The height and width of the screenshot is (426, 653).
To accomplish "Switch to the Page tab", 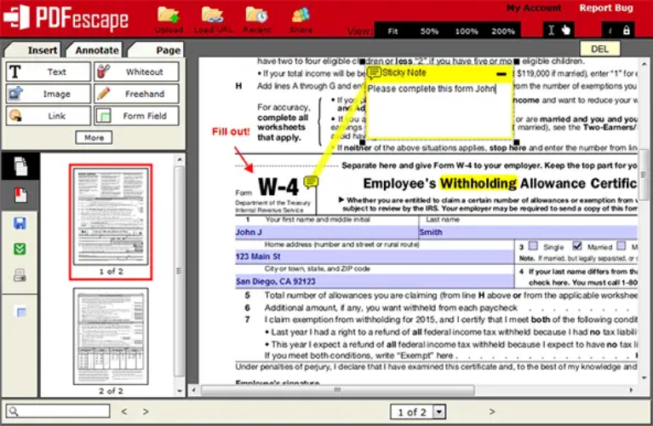I will coord(168,50).
